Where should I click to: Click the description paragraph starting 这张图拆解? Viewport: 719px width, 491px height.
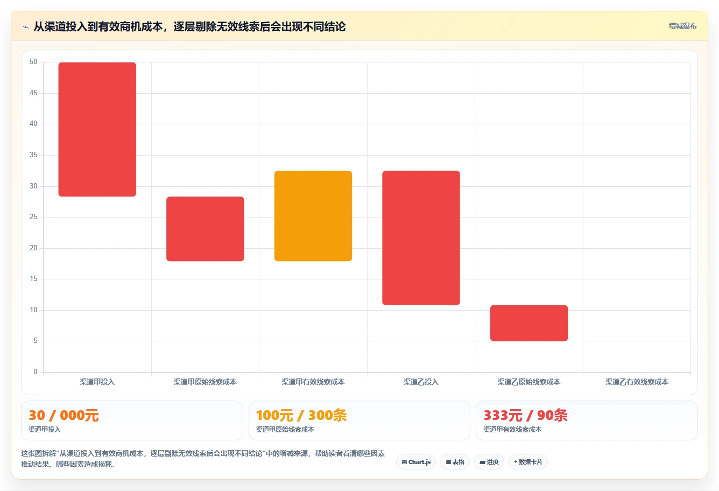point(203,459)
